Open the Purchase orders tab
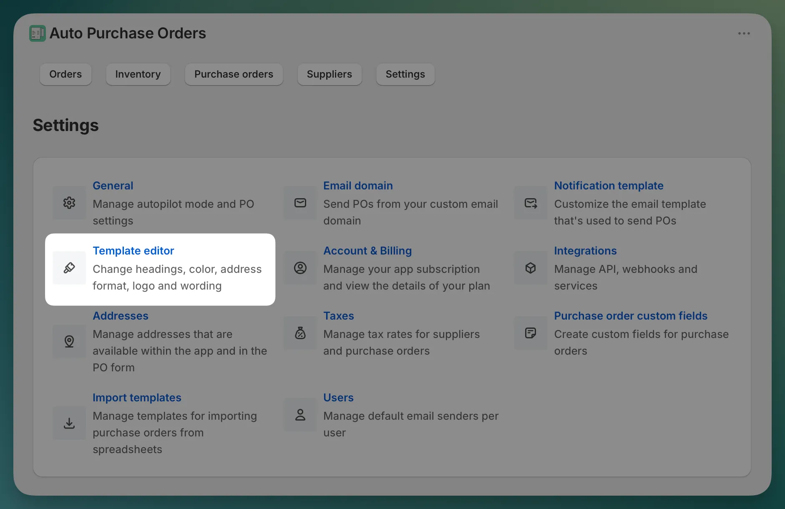The image size is (785, 509). pos(234,74)
